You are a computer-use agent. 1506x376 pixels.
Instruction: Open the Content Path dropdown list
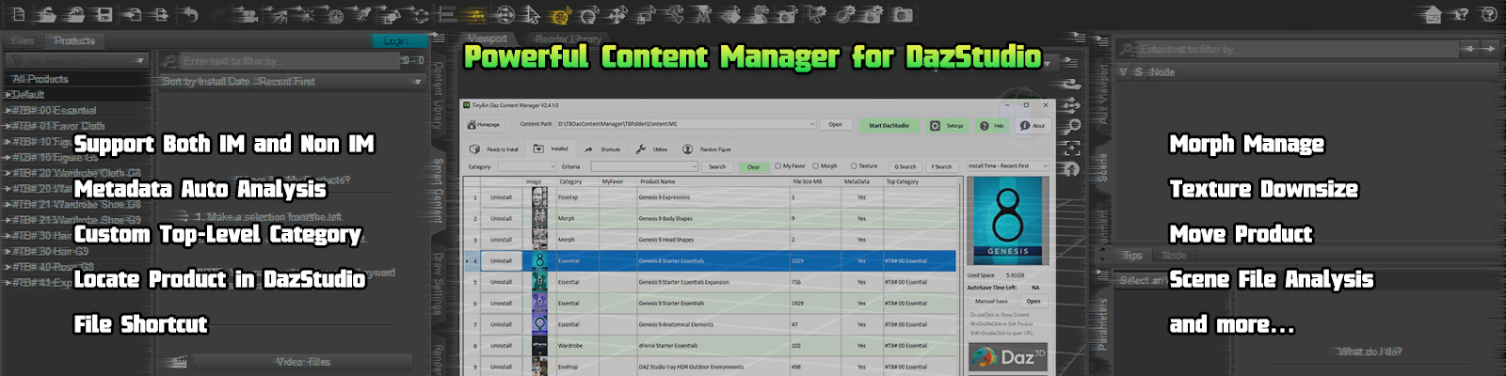[811, 124]
